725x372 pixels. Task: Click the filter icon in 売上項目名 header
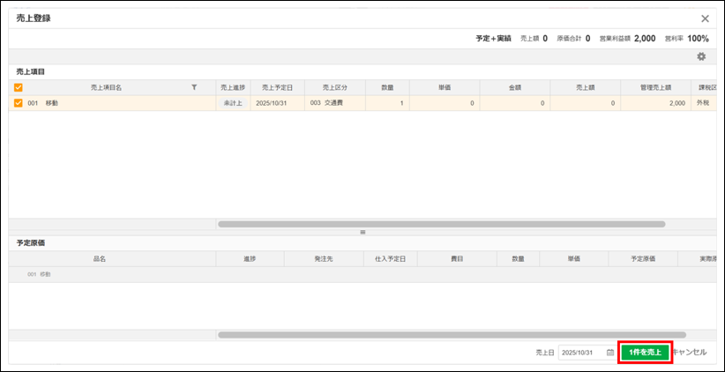pyautogui.click(x=194, y=87)
